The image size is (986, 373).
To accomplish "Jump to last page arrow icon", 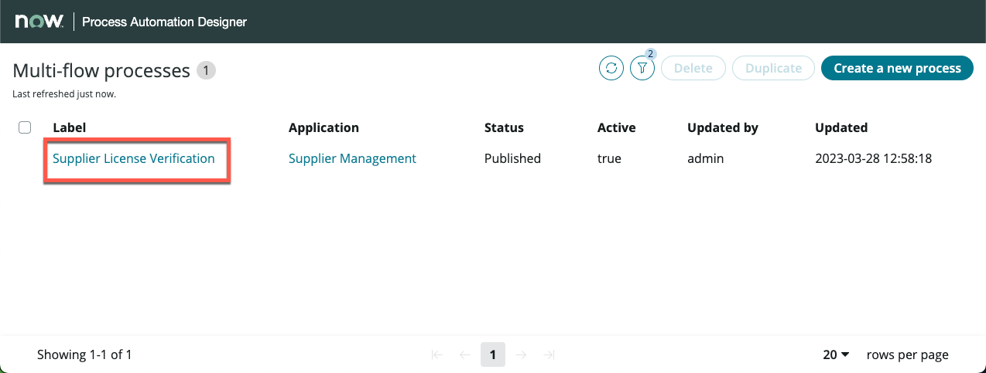I will coord(549,355).
